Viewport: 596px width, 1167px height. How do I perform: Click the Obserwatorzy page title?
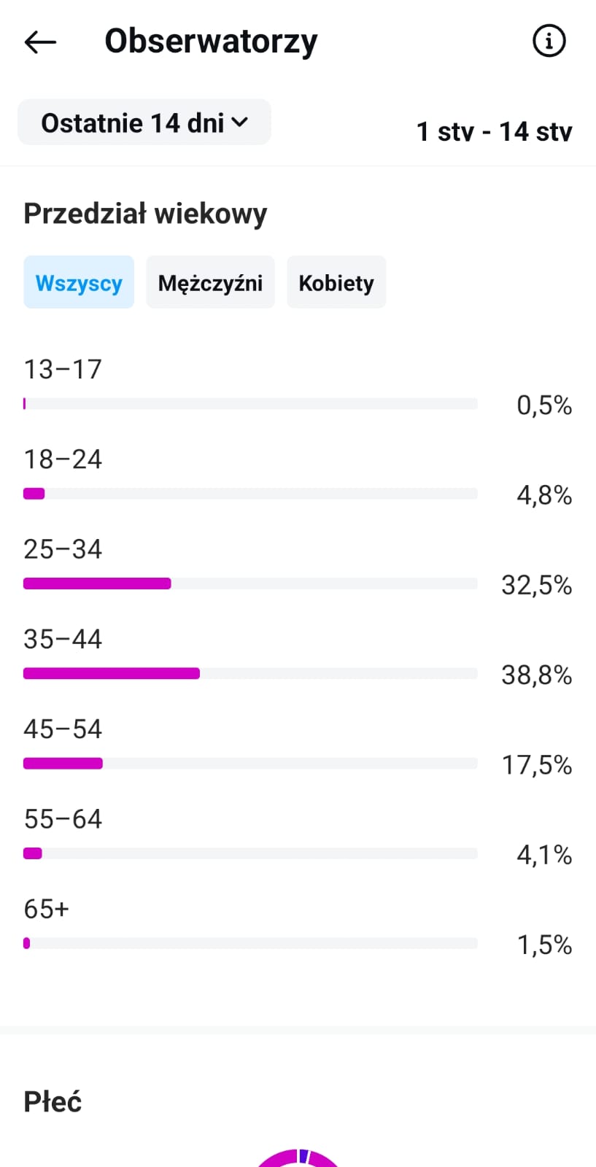point(211,42)
